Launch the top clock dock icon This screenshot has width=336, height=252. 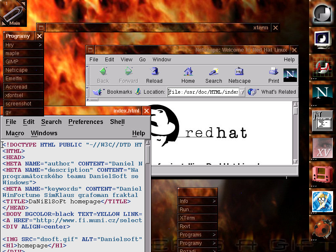click(x=323, y=13)
